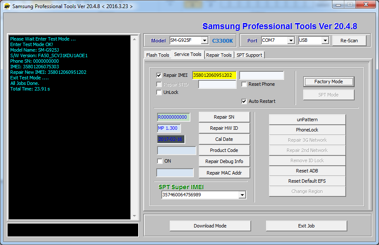Click the MP 1.300 hardware ID field
379x245 pixels.
169,128
